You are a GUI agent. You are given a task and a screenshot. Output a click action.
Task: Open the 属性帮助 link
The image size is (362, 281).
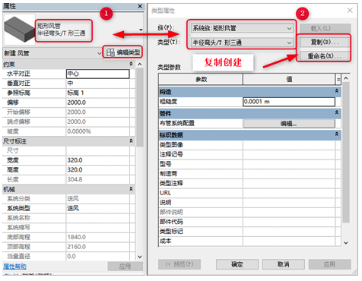14,267
